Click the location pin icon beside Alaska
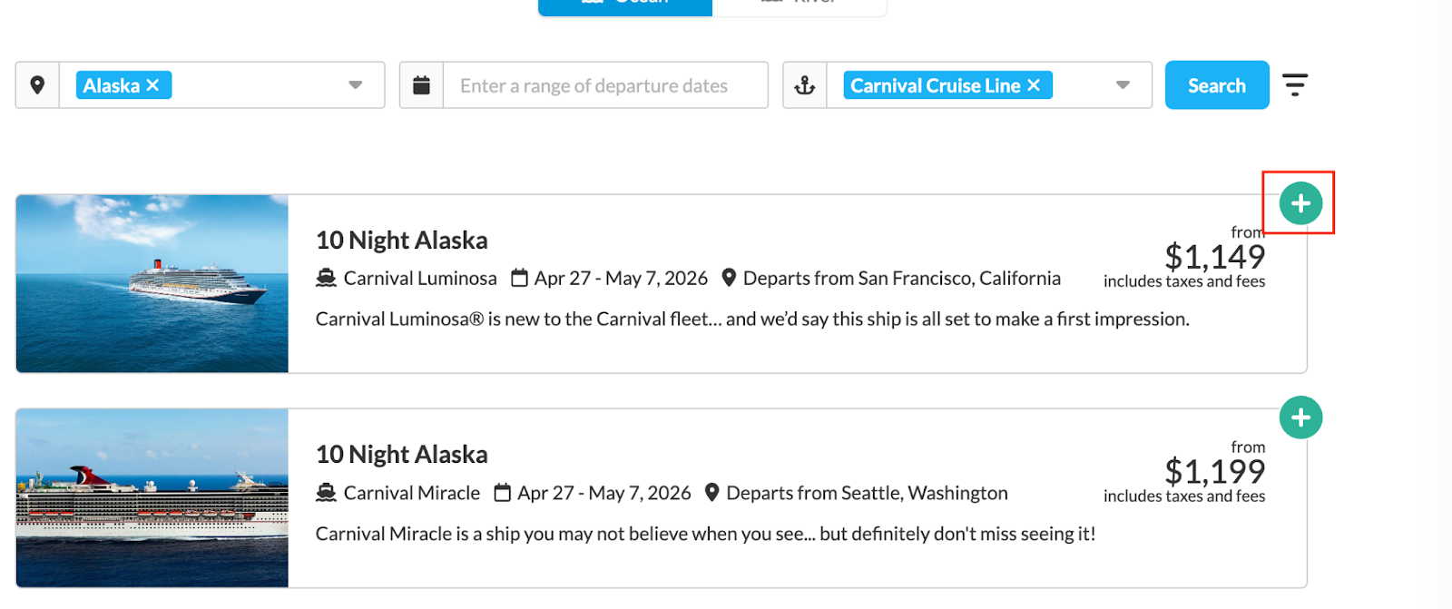Image resolution: width=1452 pixels, height=609 pixels. (x=37, y=85)
